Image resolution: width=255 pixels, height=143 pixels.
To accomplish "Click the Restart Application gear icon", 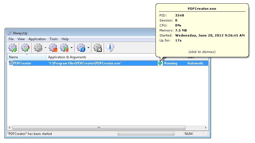I will (x=64, y=48).
